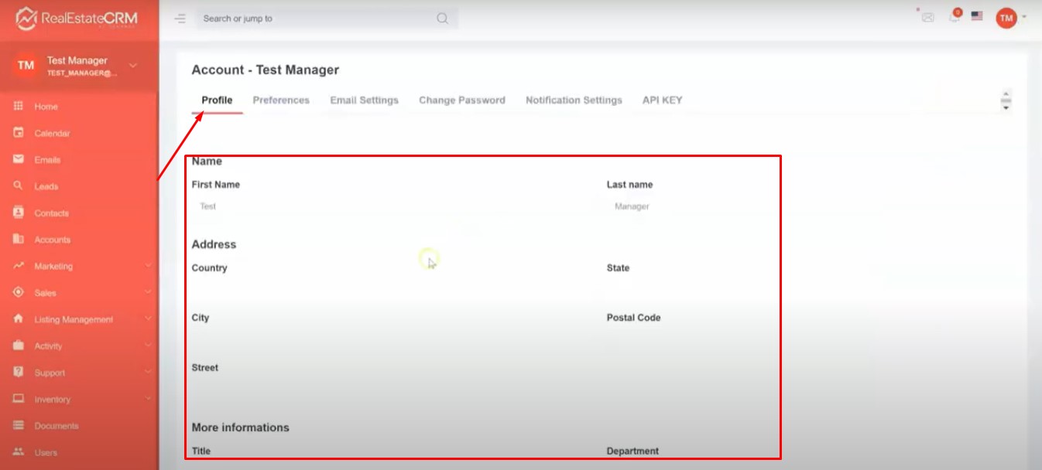The height and width of the screenshot is (470, 1042).
Task: Open the Test Manager user dropdown in sidebar
Action: click(x=132, y=66)
